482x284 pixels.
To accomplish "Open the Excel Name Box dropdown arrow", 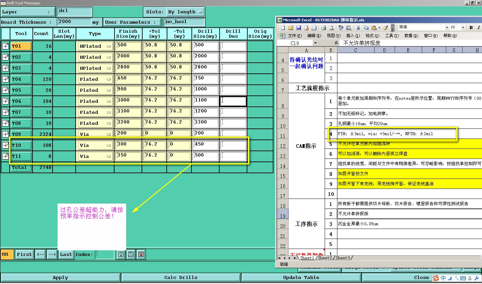I will [315, 43].
